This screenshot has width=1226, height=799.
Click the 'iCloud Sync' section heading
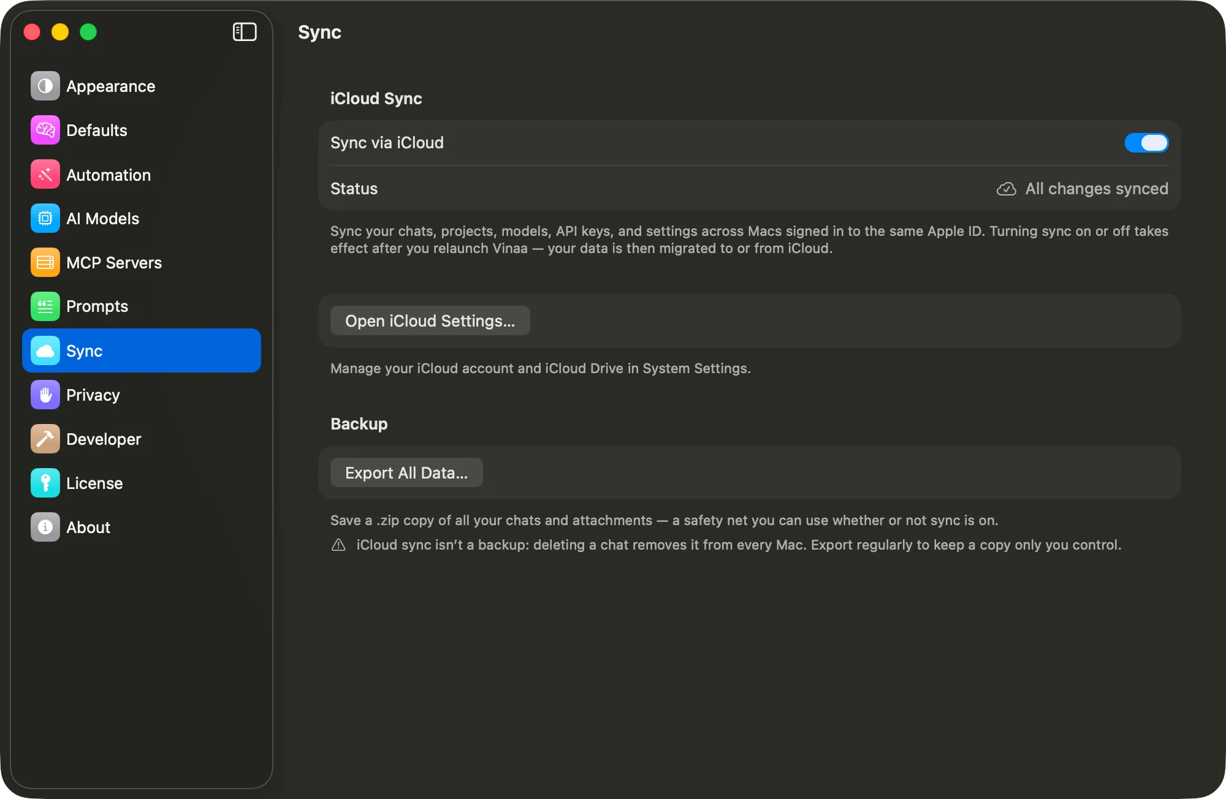(376, 99)
